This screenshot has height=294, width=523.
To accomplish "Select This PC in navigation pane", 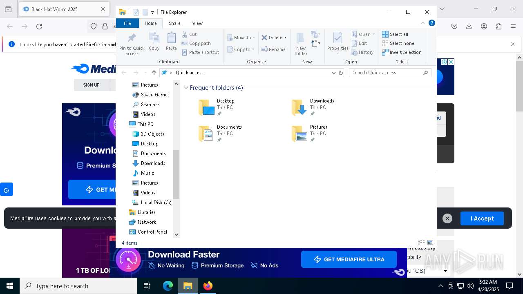I will [x=141, y=124].
